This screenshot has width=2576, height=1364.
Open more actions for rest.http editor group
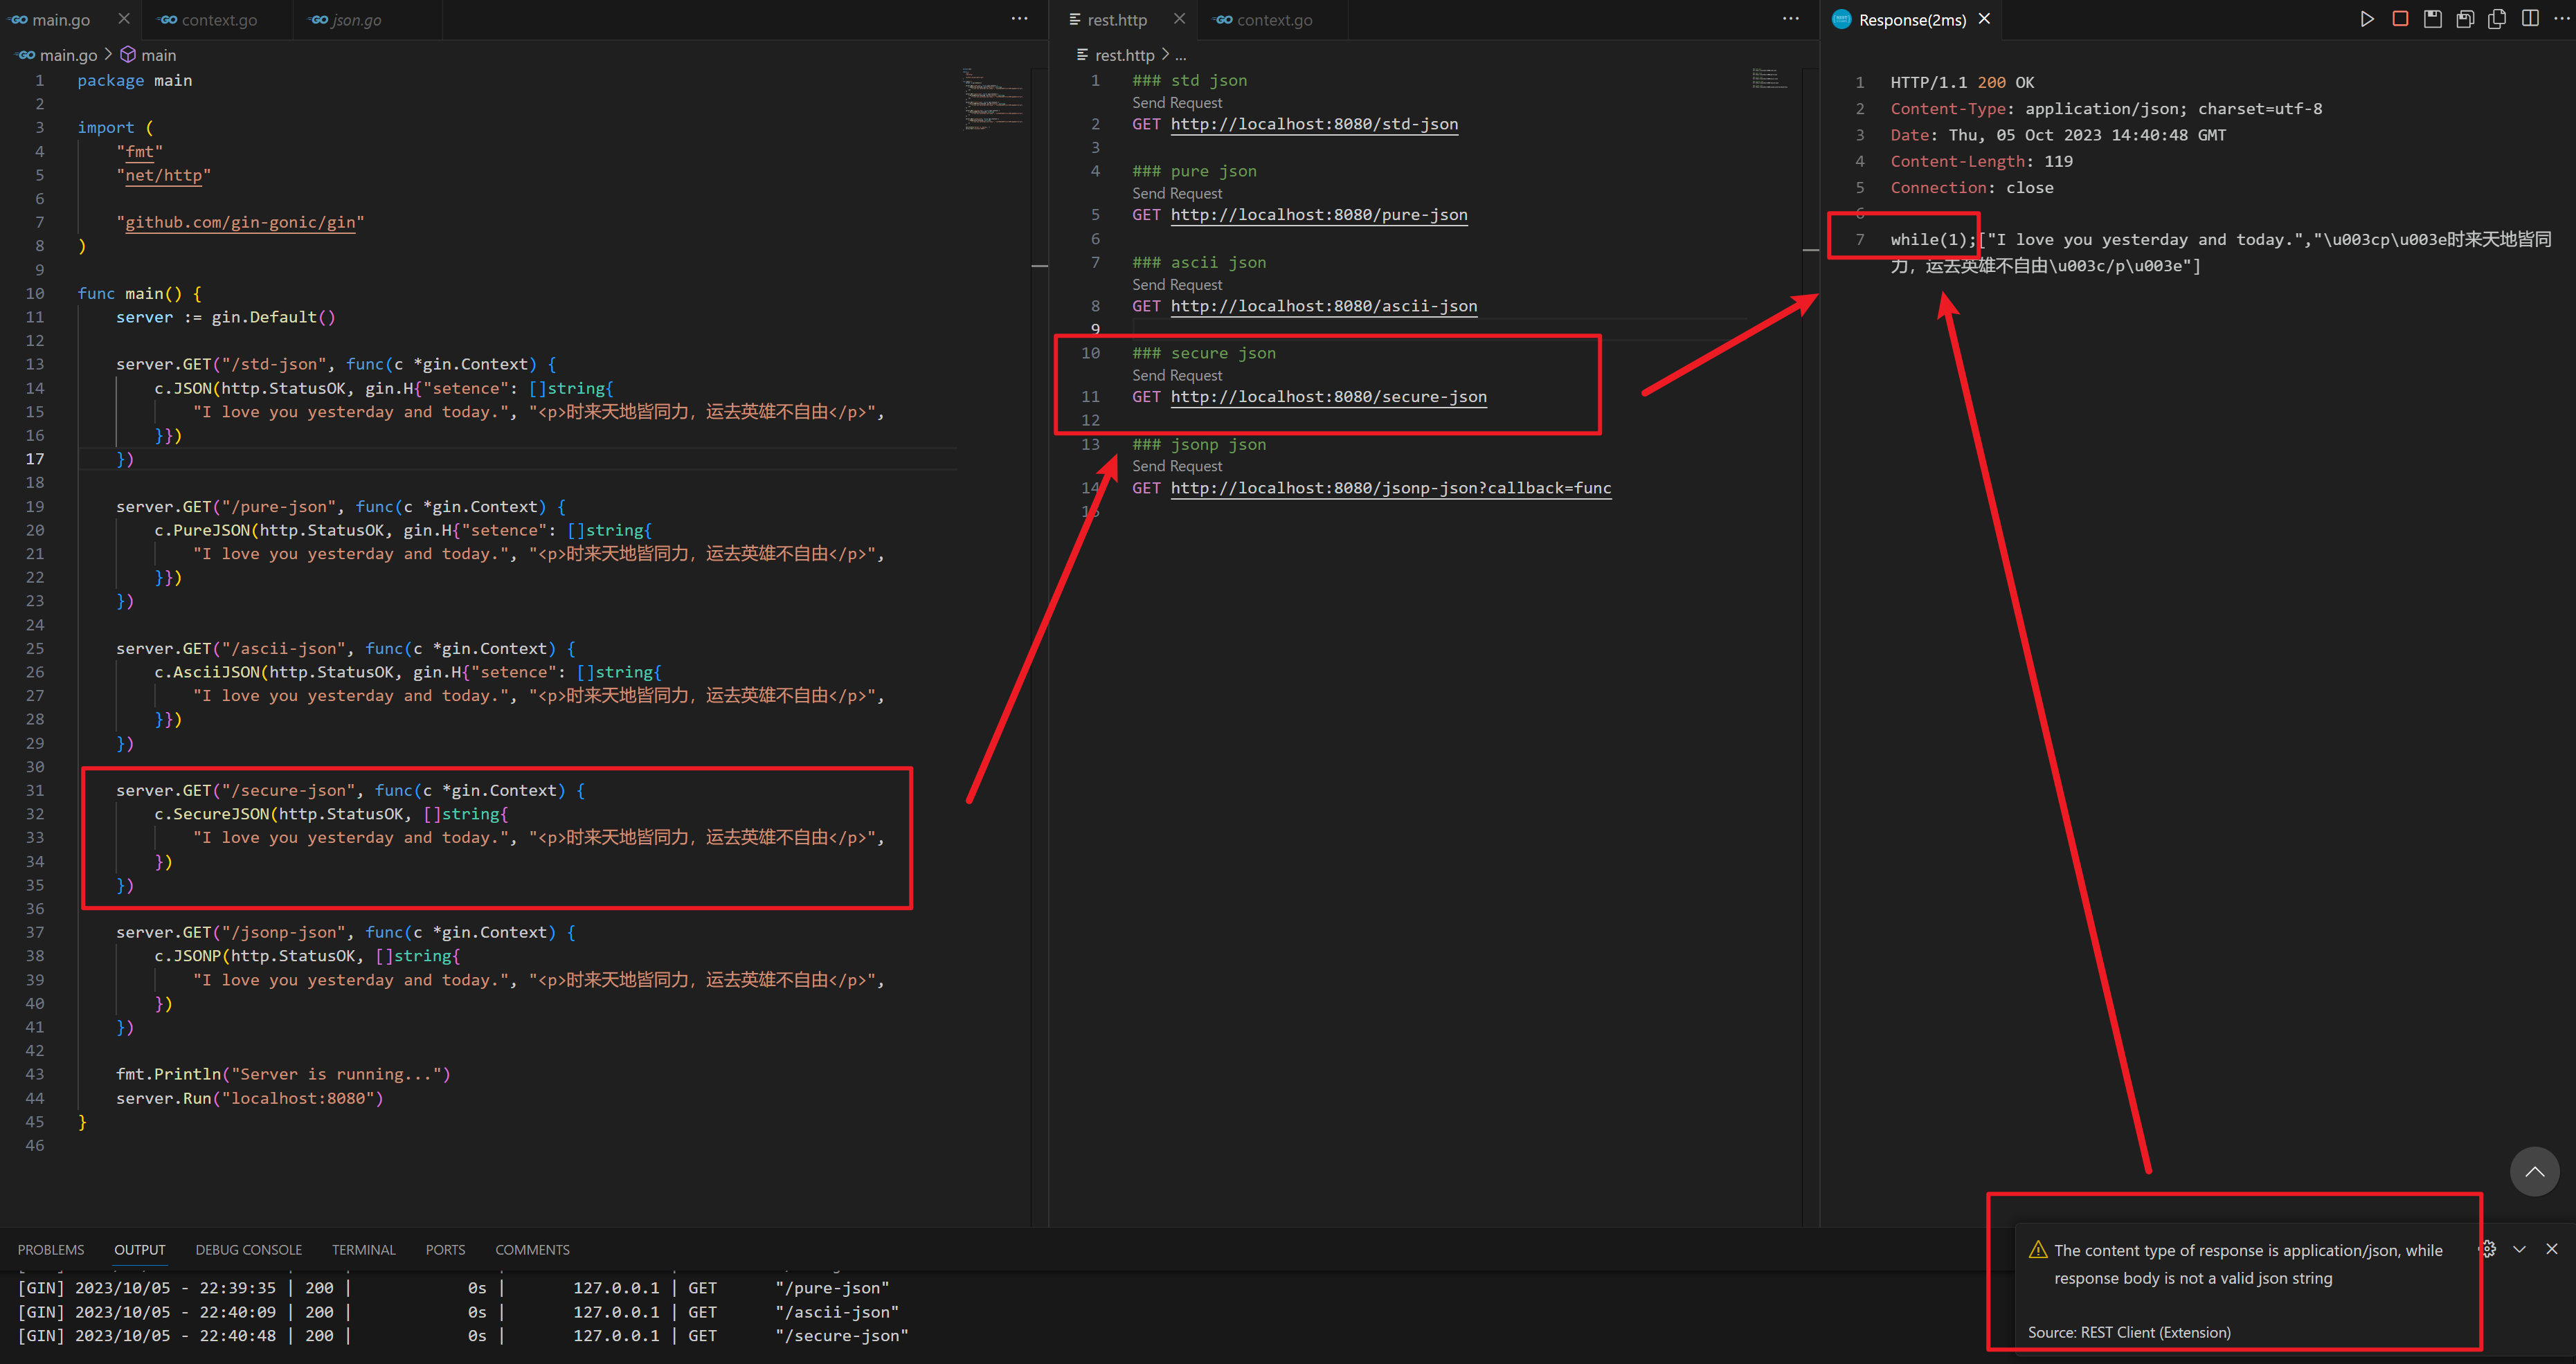1790,19
